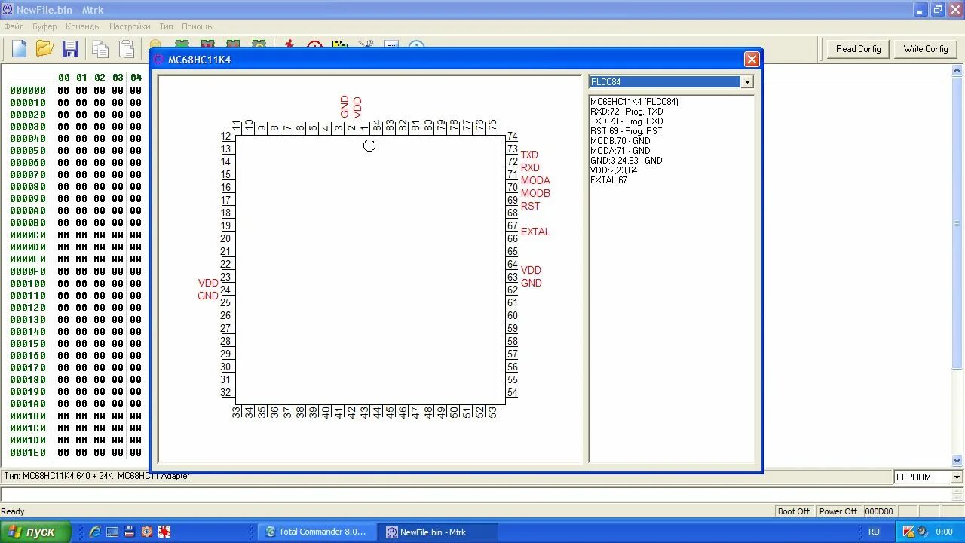The image size is (965, 543).
Task: Click the Show Desktop quick launch icon
Action: pyautogui.click(x=112, y=532)
